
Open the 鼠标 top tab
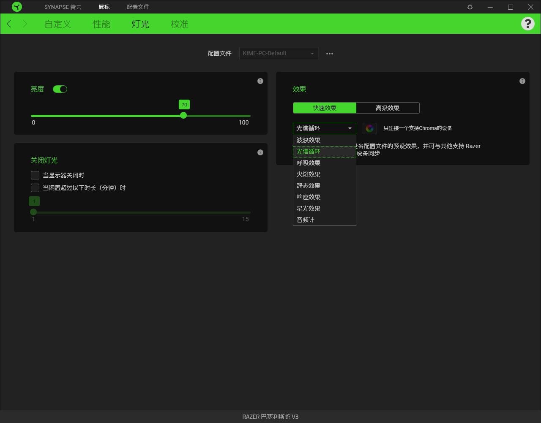(104, 7)
